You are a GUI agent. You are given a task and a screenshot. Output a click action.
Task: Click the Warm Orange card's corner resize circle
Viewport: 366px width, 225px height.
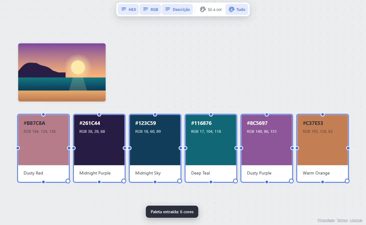pyautogui.click(x=347, y=181)
